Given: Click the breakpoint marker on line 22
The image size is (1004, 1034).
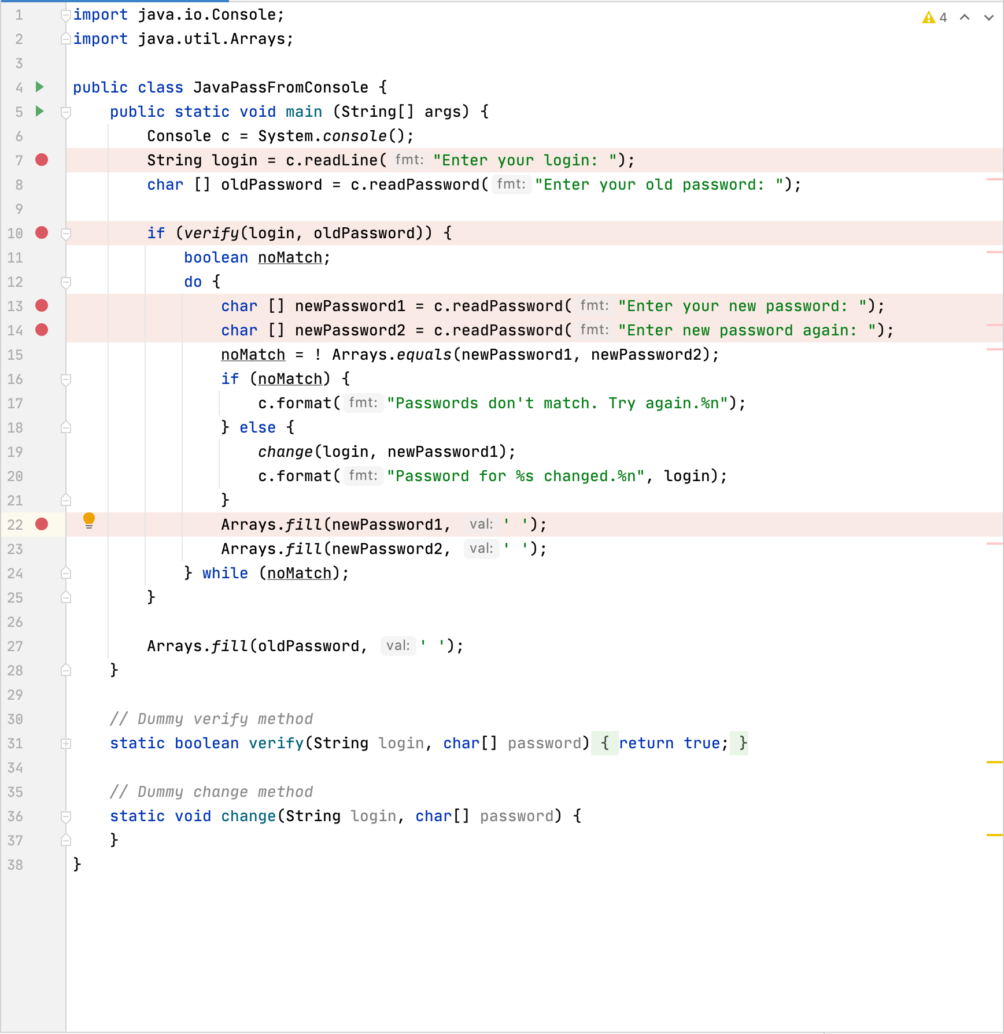Looking at the screenshot, I should click(42, 525).
